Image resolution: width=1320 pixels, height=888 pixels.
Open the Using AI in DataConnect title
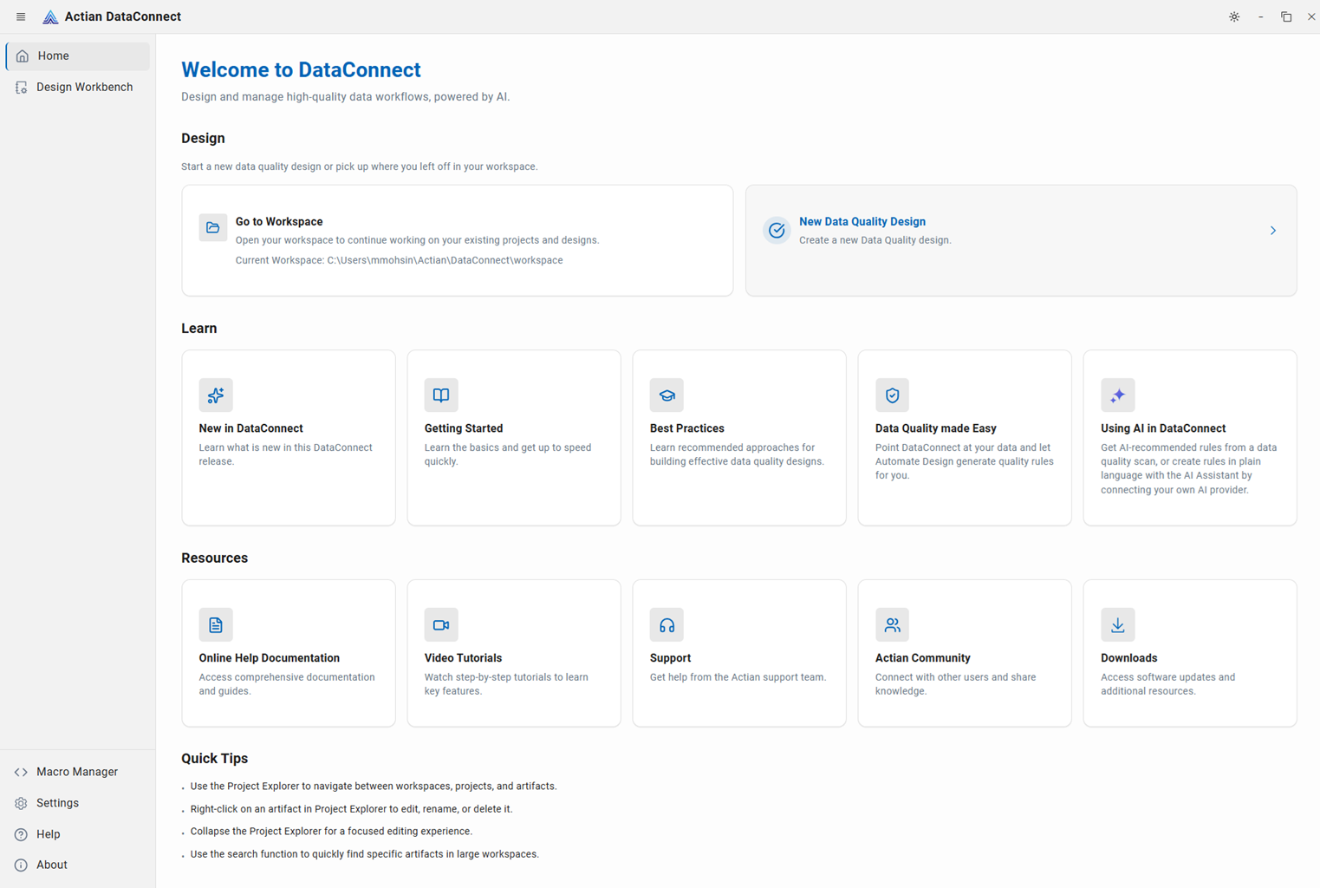click(x=1163, y=428)
